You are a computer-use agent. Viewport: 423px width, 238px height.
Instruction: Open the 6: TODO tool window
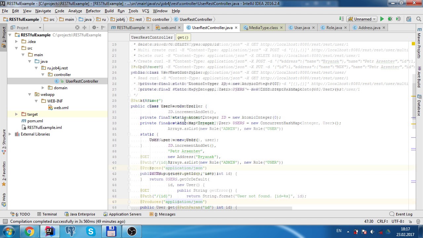coord(20,214)
